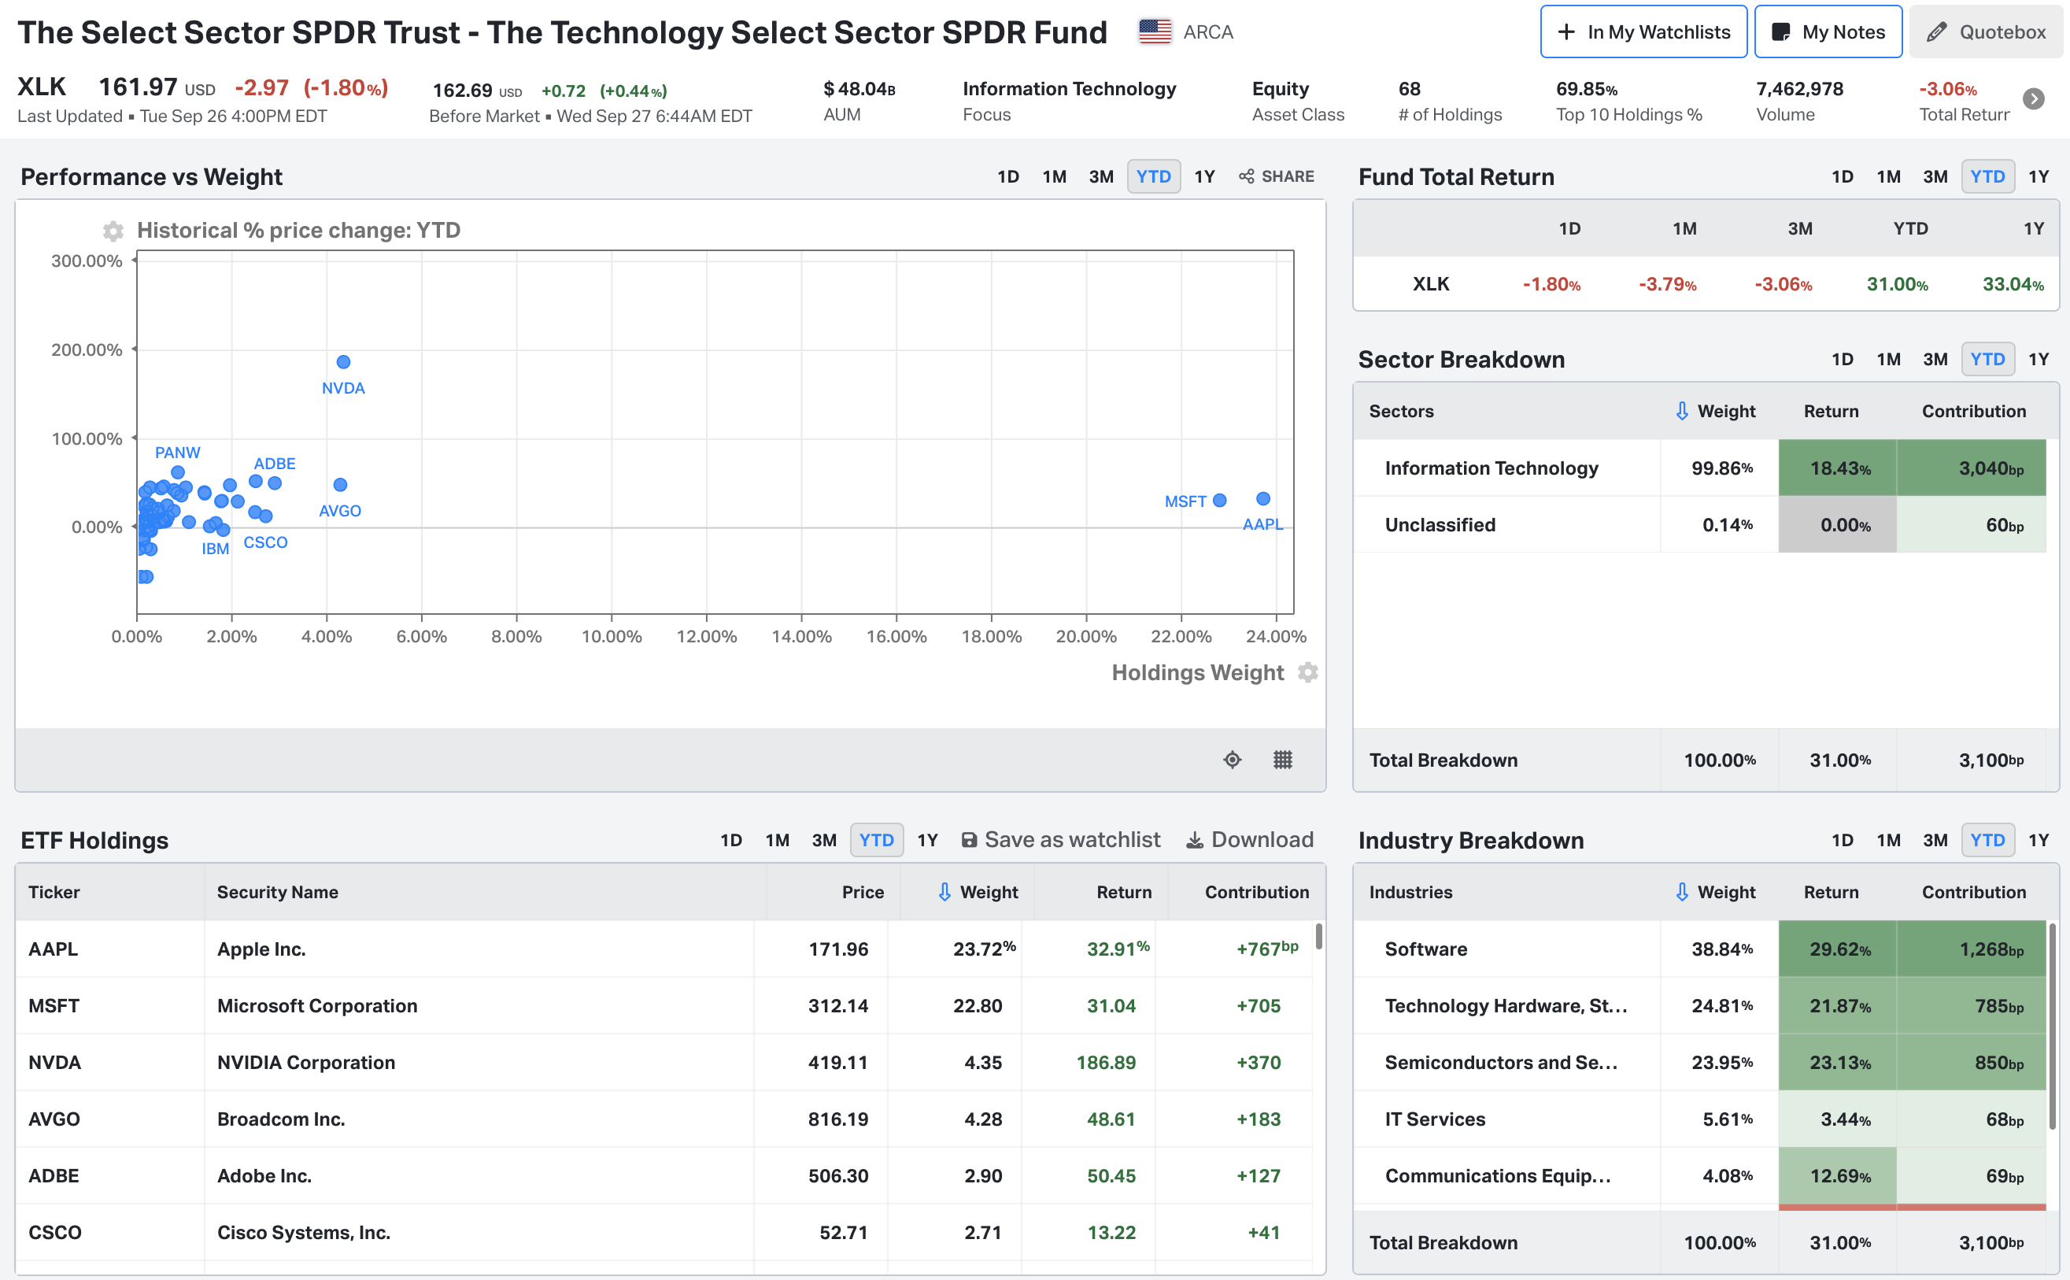Sort Sector Breakdown by Weight arrow
This screenshot has width=2070, height=1280.
[x=1681, y=411]
